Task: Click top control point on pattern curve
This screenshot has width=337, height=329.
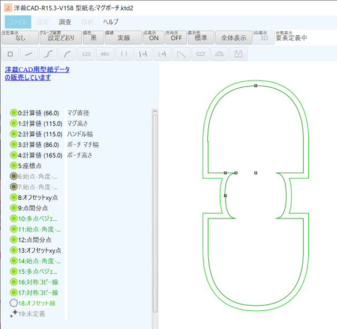Action: (x=256, y=86)
